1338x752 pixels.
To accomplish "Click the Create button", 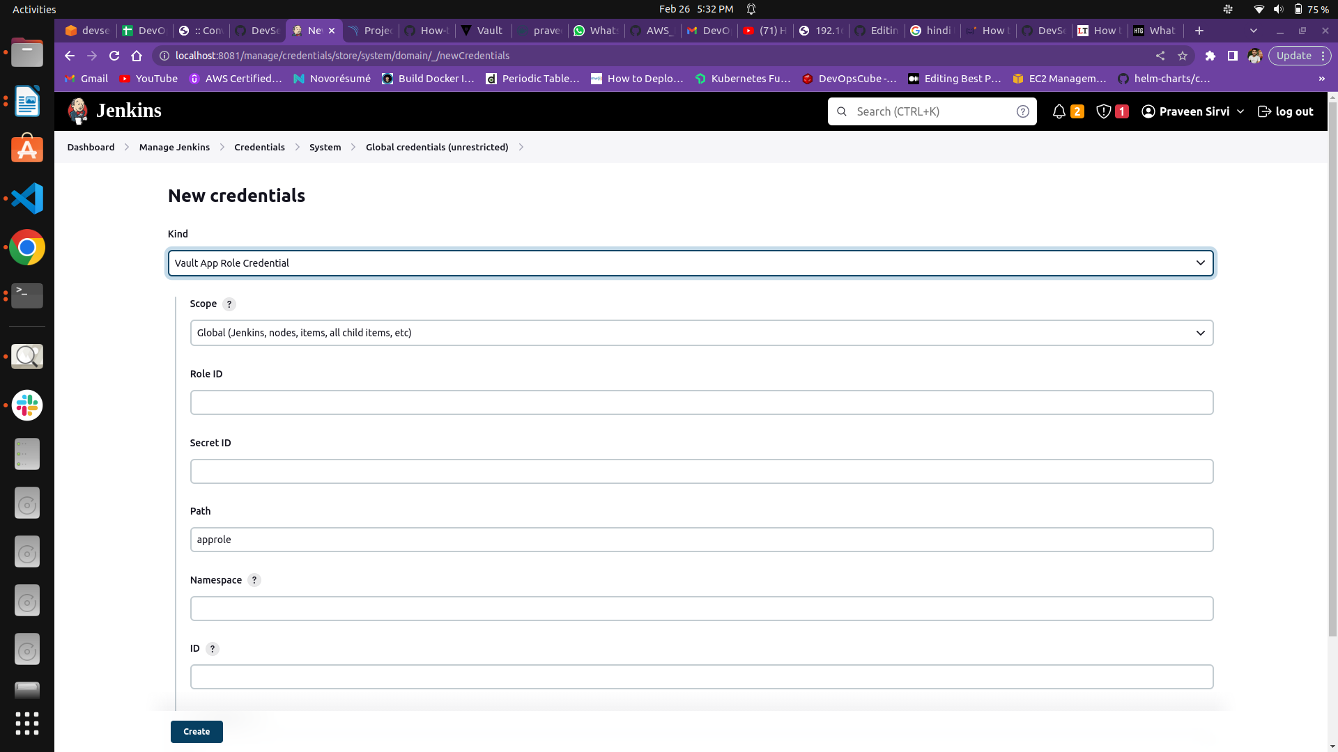I will pyautogui.click(x=197, y=732).
